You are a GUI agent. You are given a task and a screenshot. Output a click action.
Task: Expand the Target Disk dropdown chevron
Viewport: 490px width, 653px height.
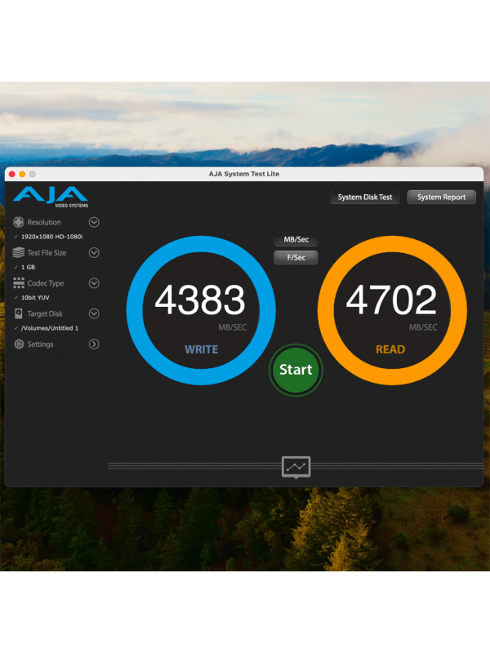point(94,313)
